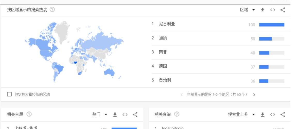Screen dimensions: 292x129
Task: Open the 搜索量上升 dropdown
Action: click(x=241, y=114)
